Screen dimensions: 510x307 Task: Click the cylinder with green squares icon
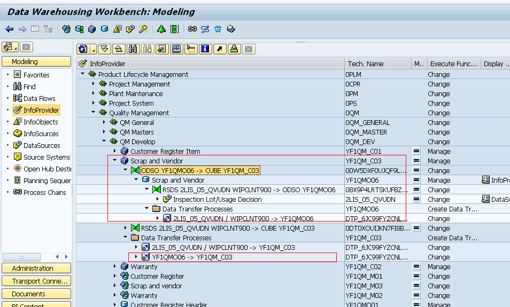pos(79,29)
